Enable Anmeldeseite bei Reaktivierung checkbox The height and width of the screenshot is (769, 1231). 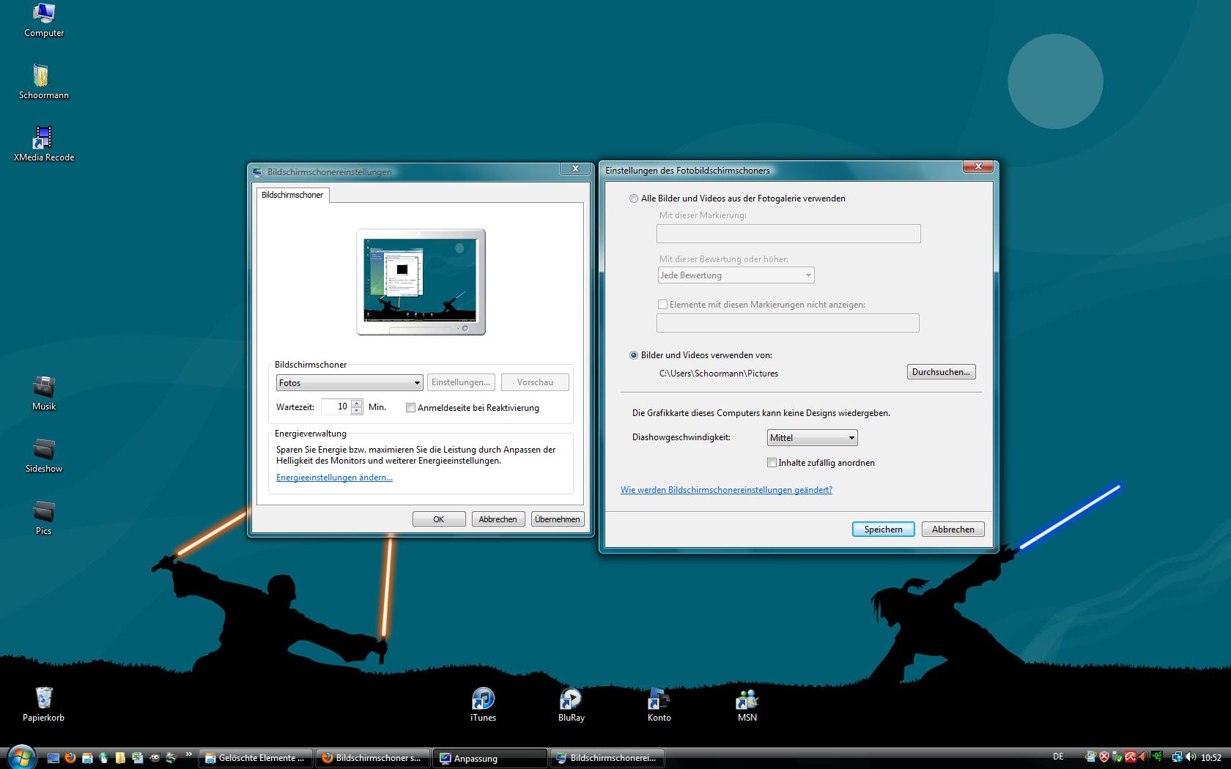coord(410,408)
